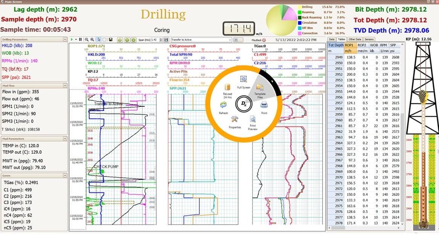The width and height of the screenshot is (439, 238).
Task: Click the CHECK PUMP annotation on chart
Action: tap(106, 167)
